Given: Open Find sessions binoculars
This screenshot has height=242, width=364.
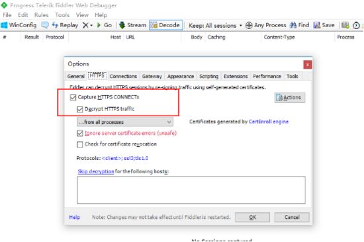Looking at the screenshot, I should [x=300, y=25].
